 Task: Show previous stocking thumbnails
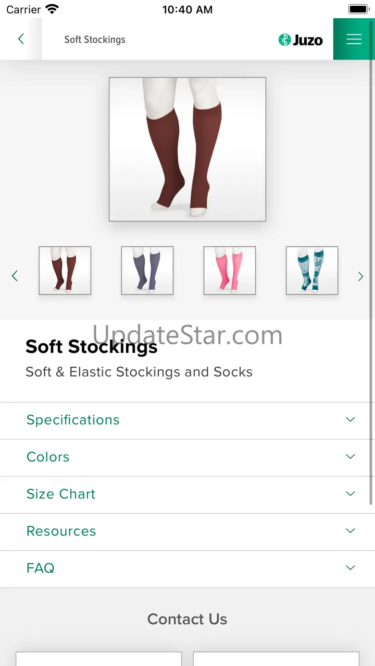[x=15, y=276]
